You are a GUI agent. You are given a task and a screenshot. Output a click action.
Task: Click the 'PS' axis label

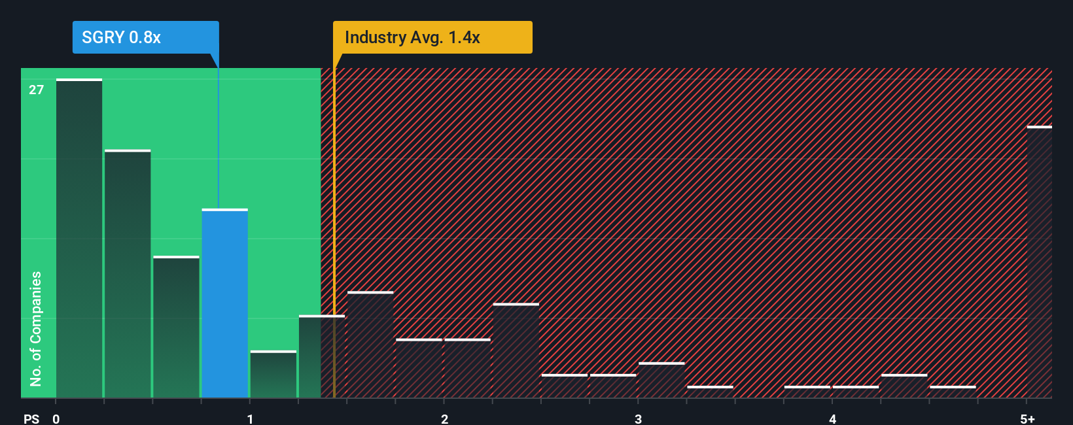tap(31, 419)
